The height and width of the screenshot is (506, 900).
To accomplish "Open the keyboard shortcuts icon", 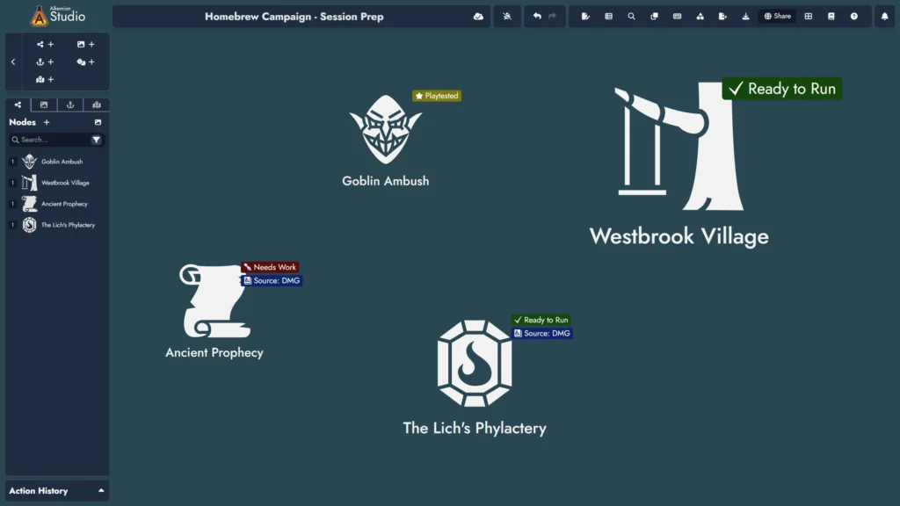I will [677, 16].
